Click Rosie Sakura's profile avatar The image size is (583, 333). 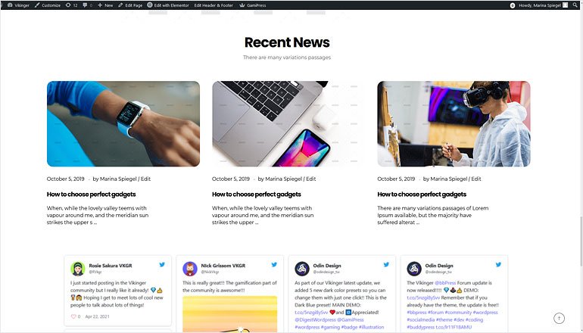tap(78, 269)
